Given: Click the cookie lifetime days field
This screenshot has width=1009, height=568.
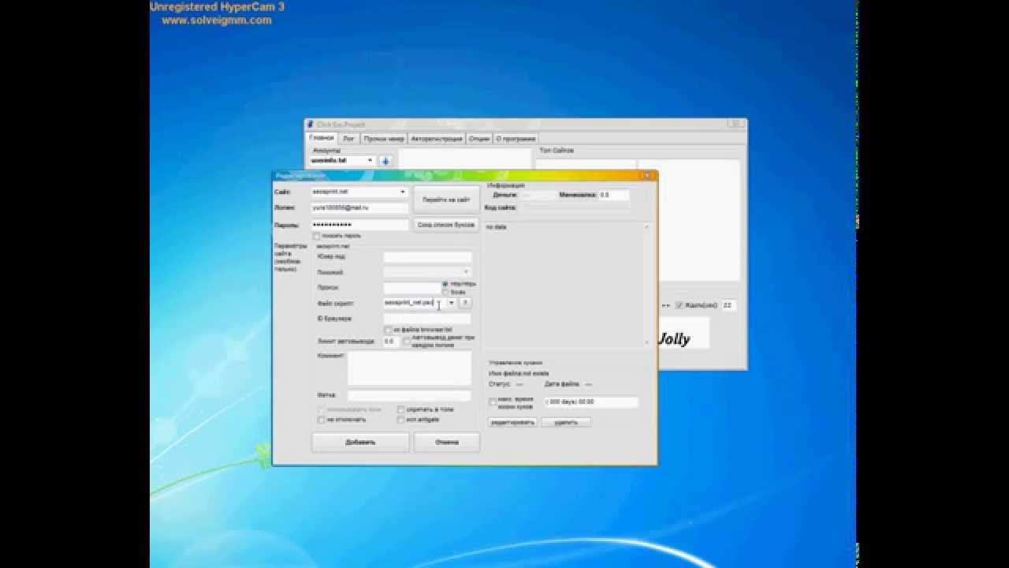Looking at the screenshot, I should point(591,402).
